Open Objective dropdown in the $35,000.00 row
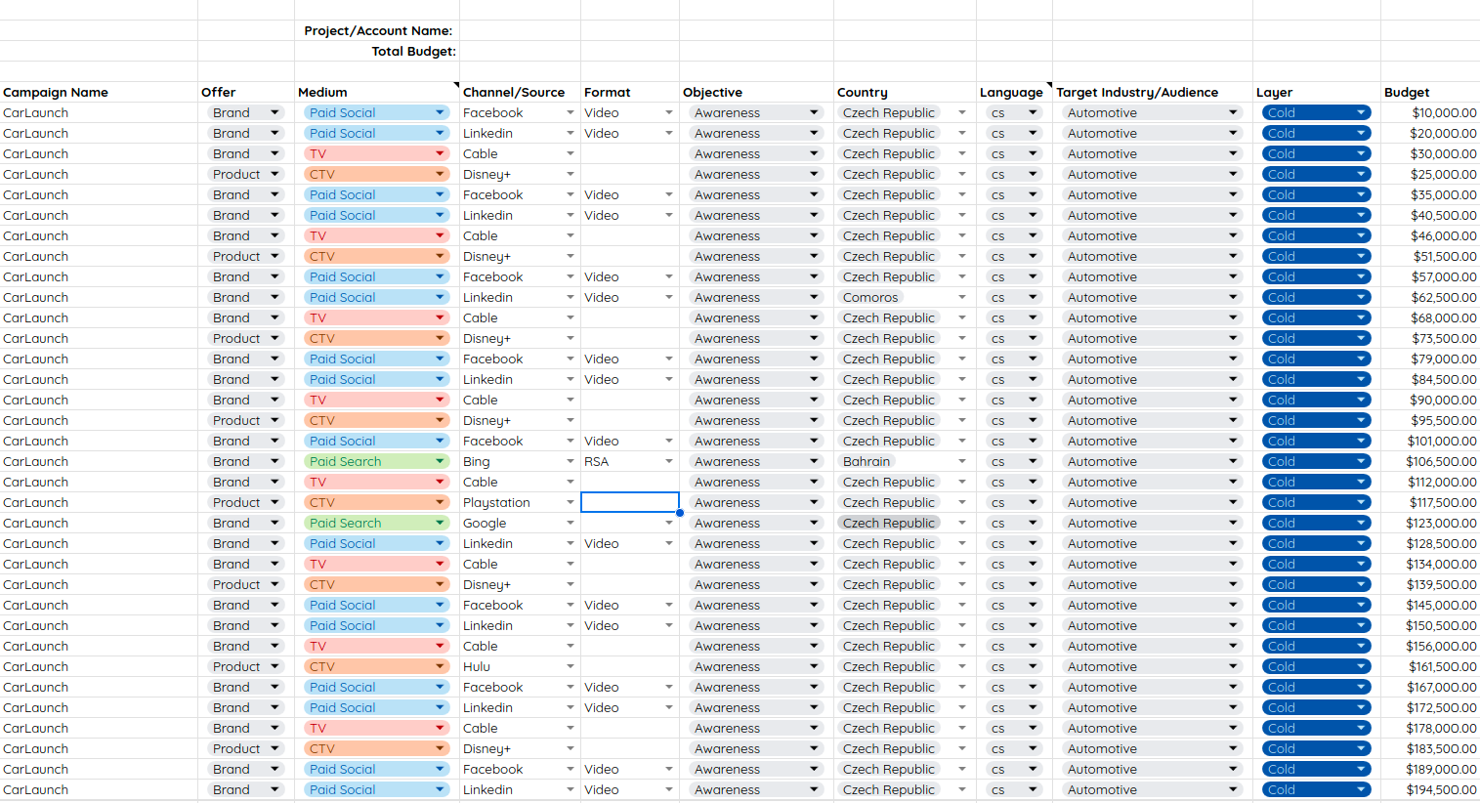Viewport: 1480px width, 803px height. coord(756,194)
